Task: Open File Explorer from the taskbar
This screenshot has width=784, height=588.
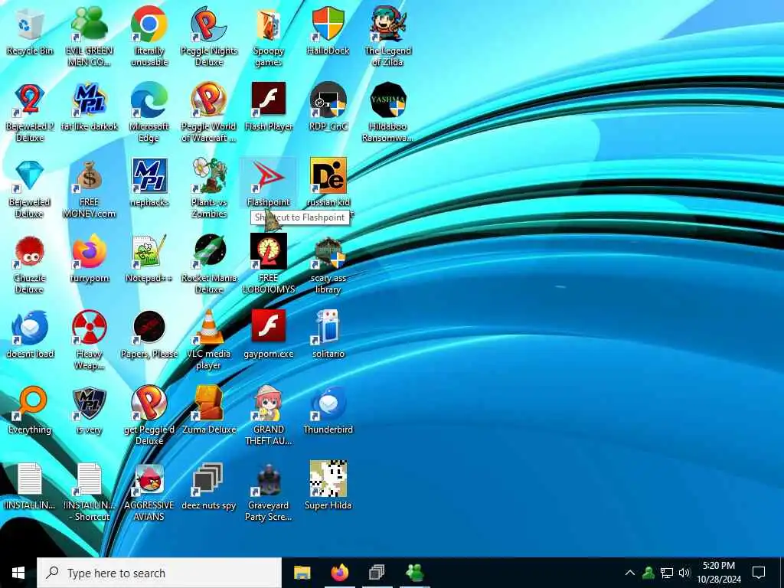Action: tap(302, 573)
